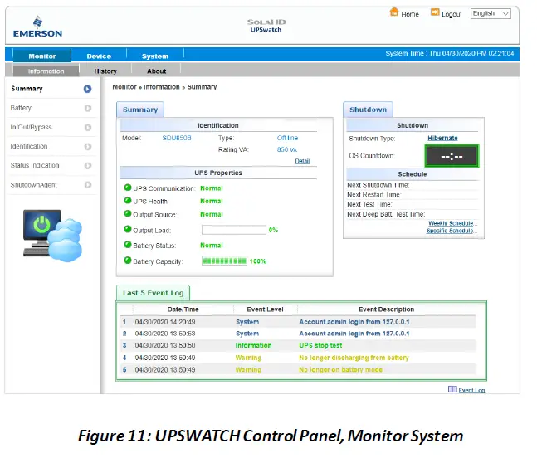This screenshot has height=458, width=537.
Task: Click the SolaHD UPSwatch logo
Action: [x=266, y=26]
